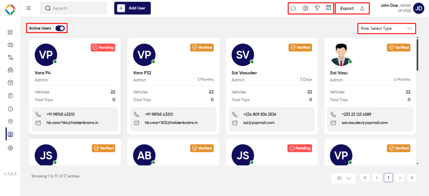Select the vehicle car icon in the sidebar

pos(10,70)
